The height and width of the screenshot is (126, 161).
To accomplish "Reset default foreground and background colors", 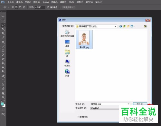I will pyautogui.click(x=1, y=101).
